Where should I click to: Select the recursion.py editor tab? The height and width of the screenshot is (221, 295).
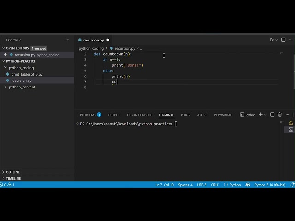(94, 40)
